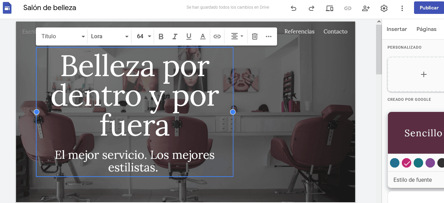The width and height of the screenshot is (444, 203).
Task: Undo the last change
Action: pos(293,8)
